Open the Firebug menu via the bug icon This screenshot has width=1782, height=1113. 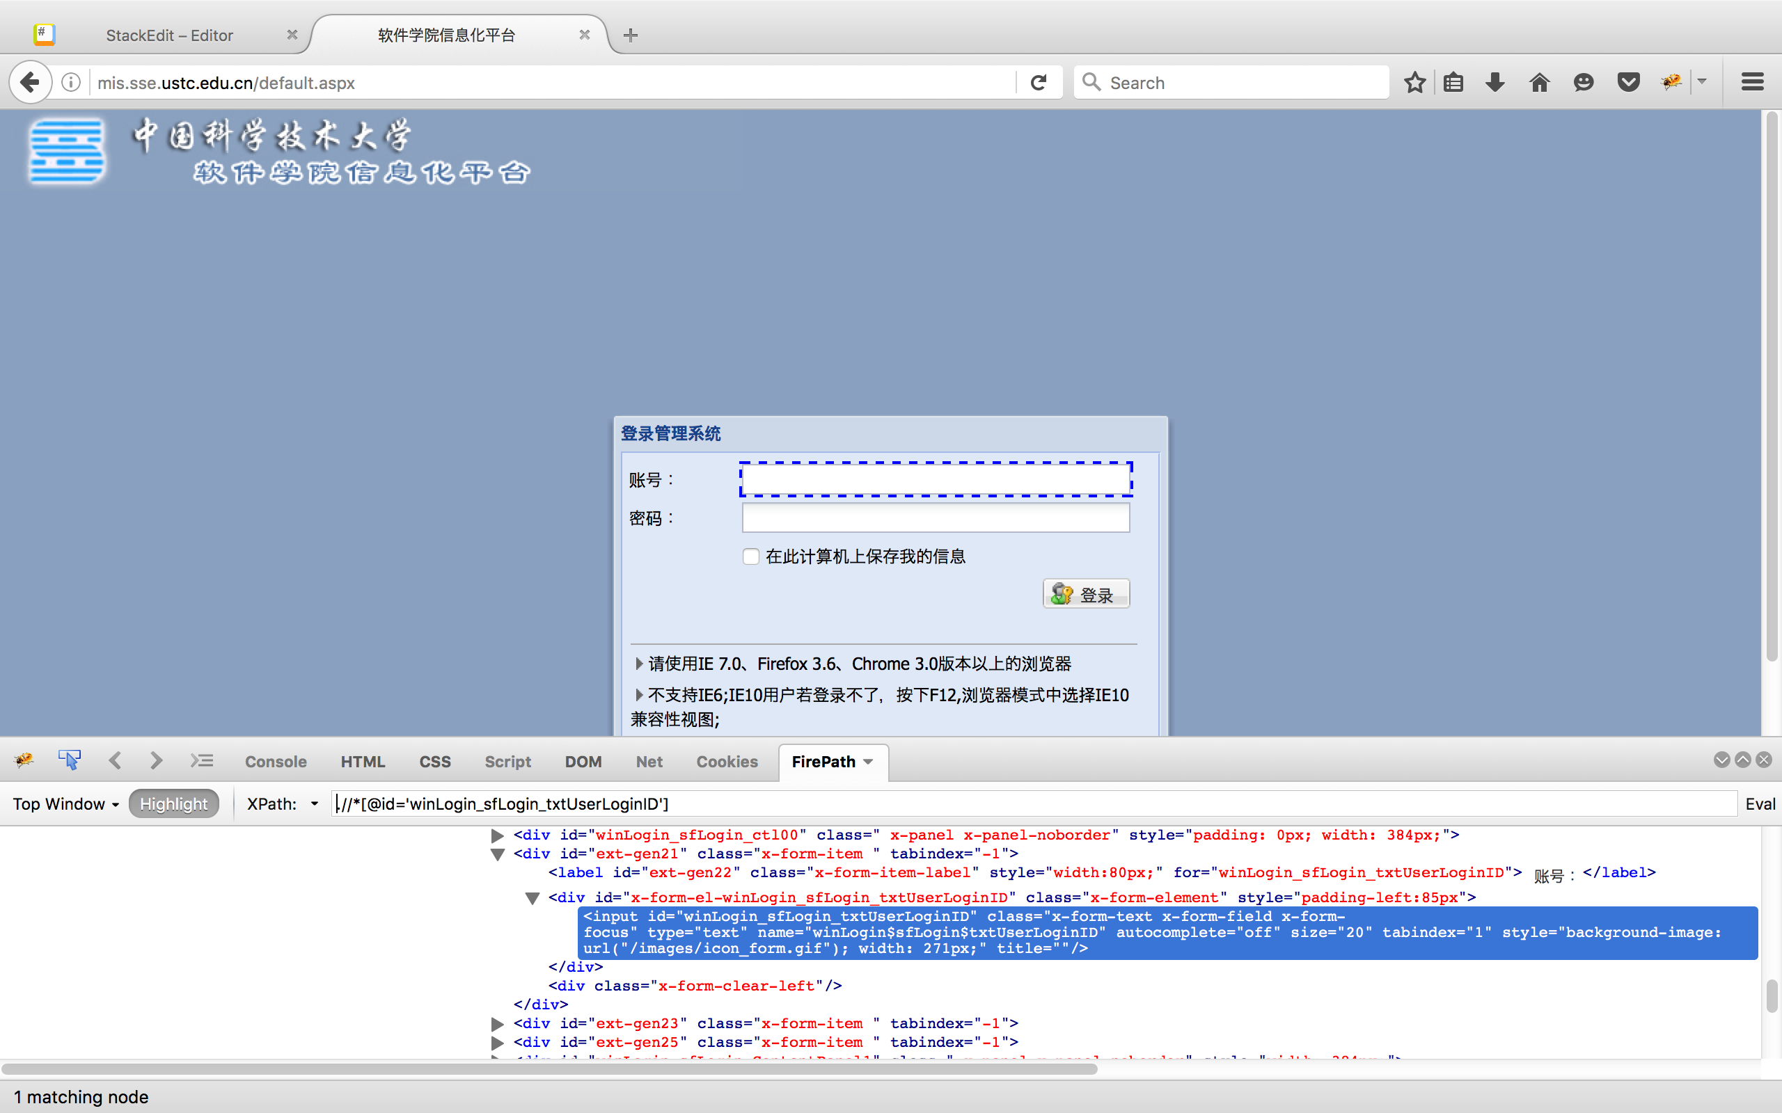(x=23, y=761)
